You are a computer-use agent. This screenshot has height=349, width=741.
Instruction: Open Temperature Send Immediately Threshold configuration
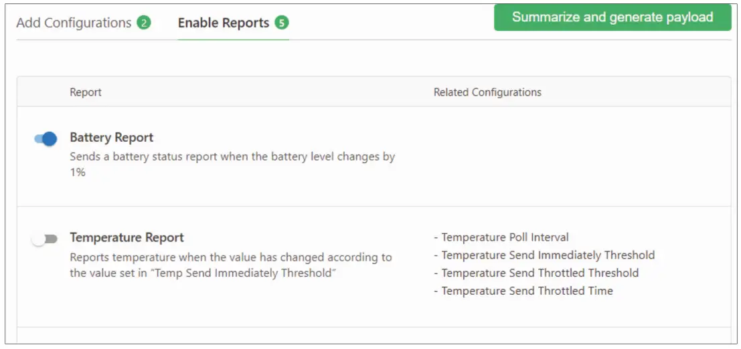548,255
